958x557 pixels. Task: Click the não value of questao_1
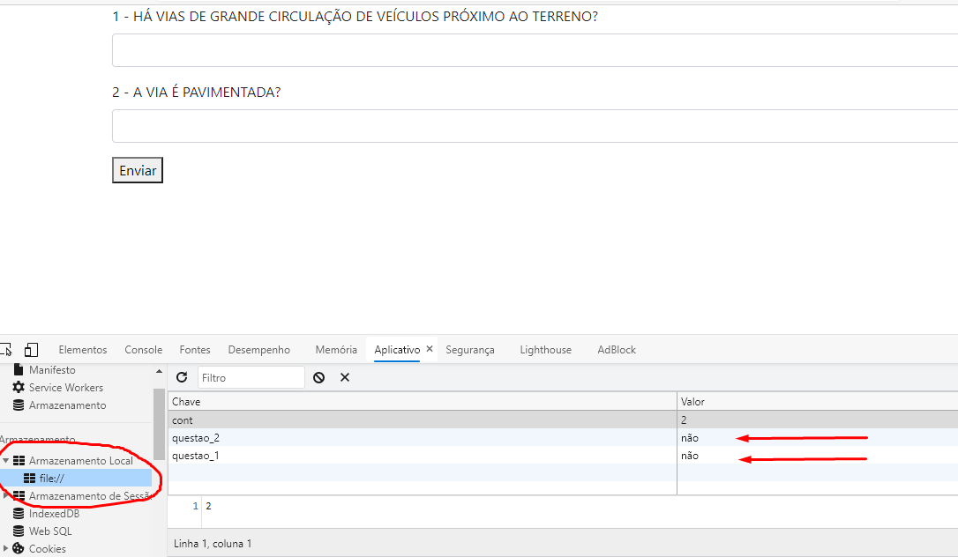(x=689, y=456)
